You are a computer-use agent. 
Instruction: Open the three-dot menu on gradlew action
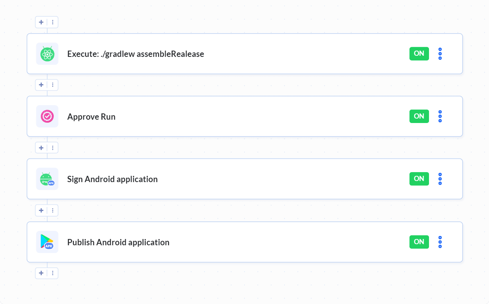point(440,54)
